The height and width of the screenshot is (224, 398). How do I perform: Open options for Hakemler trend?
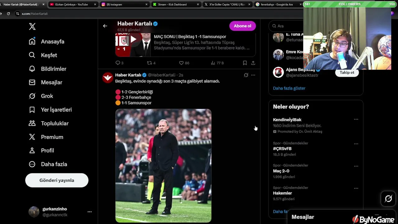pyautogui.click(x=356, y=188)
